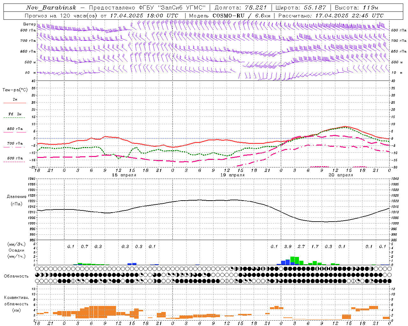Click the (мм/1ч.) precipitation unit label
The image size is (408, 326).
point(17,256)
